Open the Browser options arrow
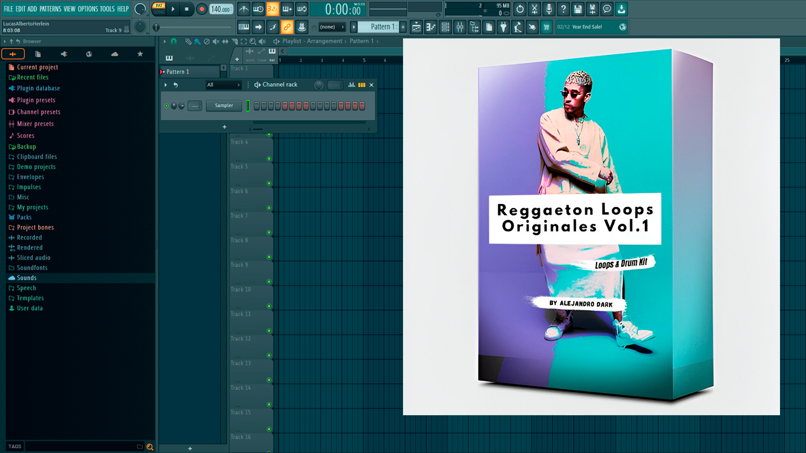The height and width of the screenshot is (453, 806). tap(5, 41)
